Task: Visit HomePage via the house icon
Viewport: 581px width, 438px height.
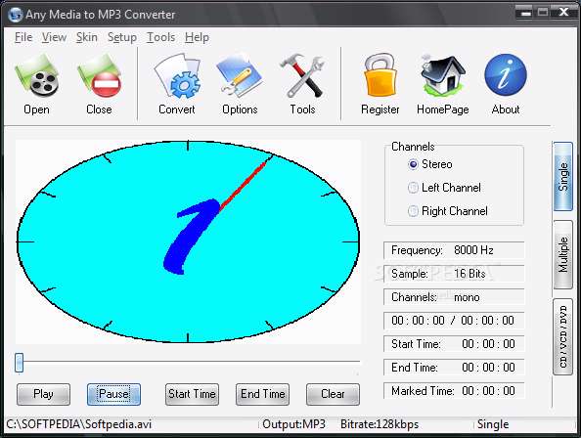Action: click(x=443, y=75)
